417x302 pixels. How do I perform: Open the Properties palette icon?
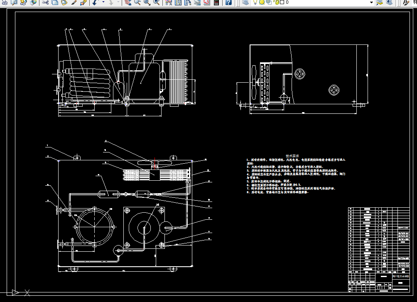169,2
